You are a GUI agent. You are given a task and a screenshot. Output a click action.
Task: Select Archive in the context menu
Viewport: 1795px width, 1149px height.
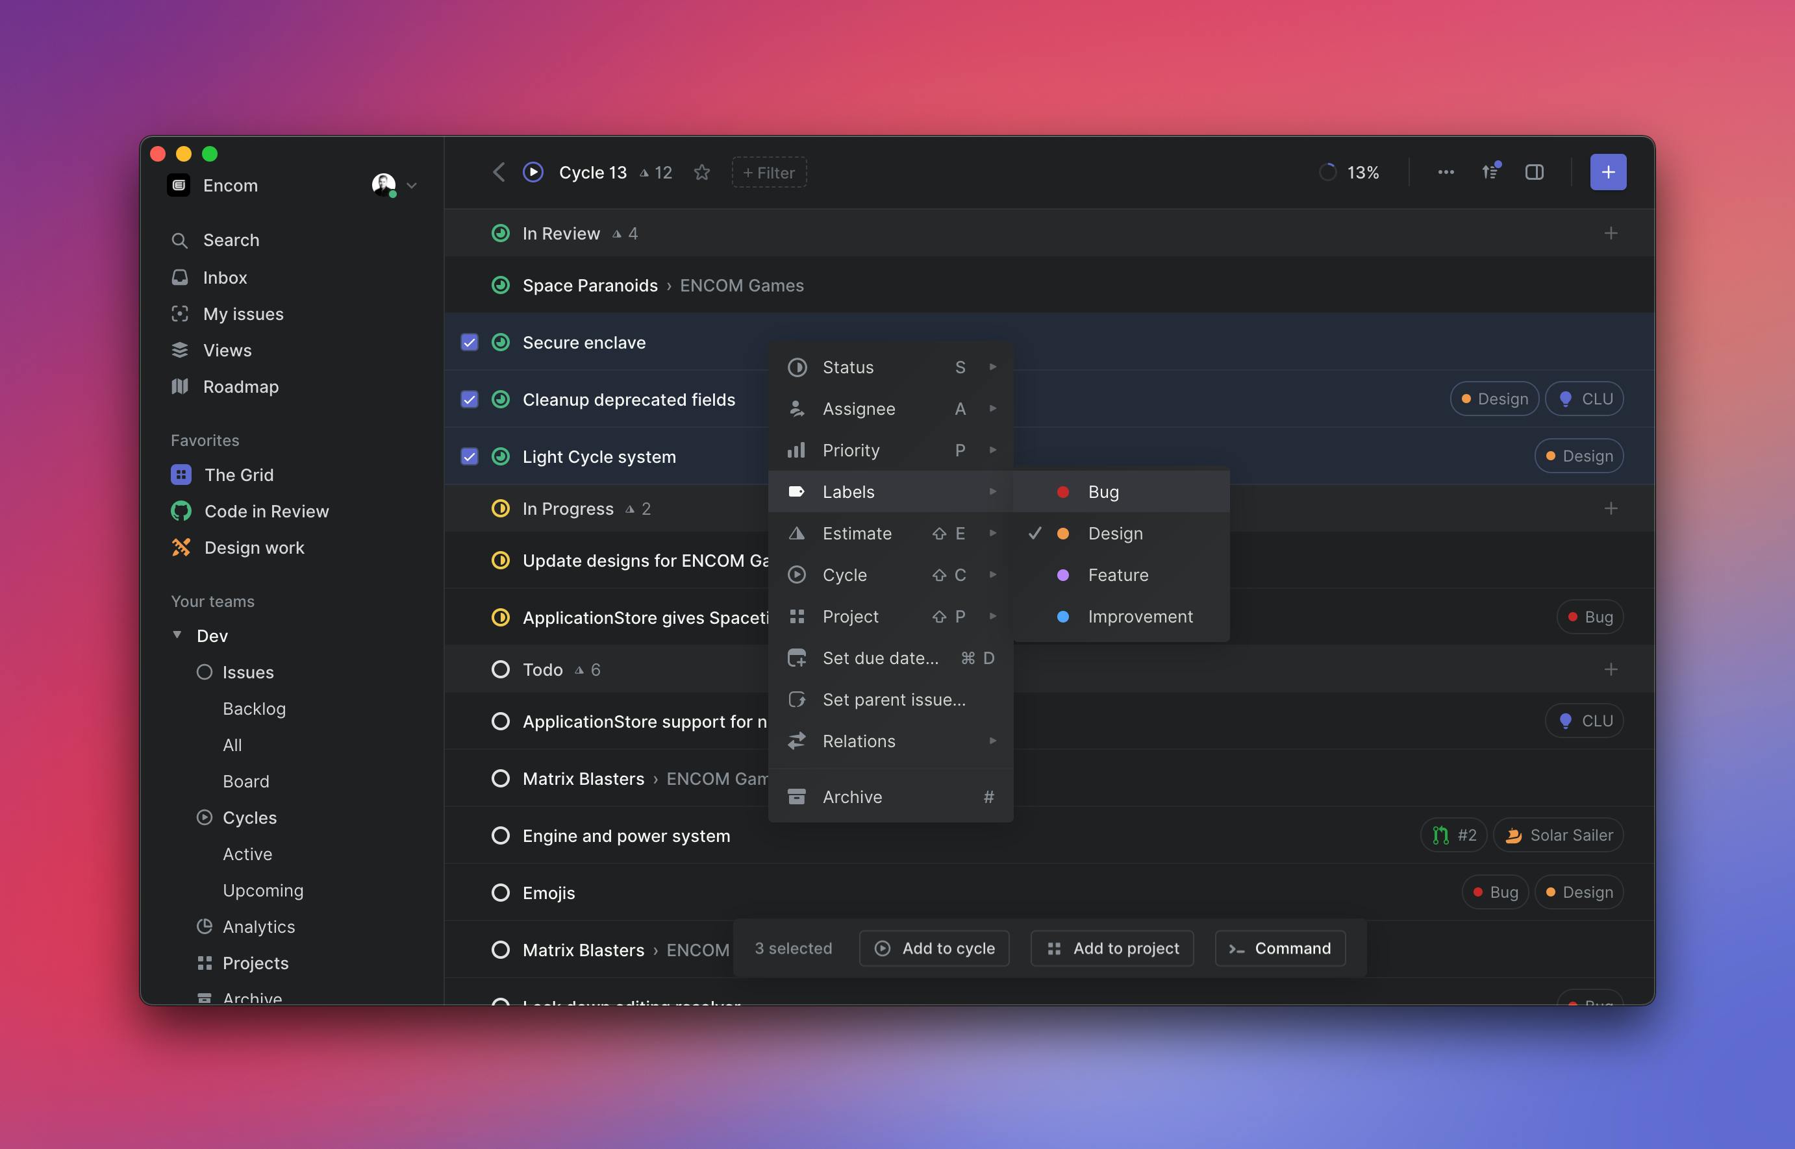click(891, 798)
